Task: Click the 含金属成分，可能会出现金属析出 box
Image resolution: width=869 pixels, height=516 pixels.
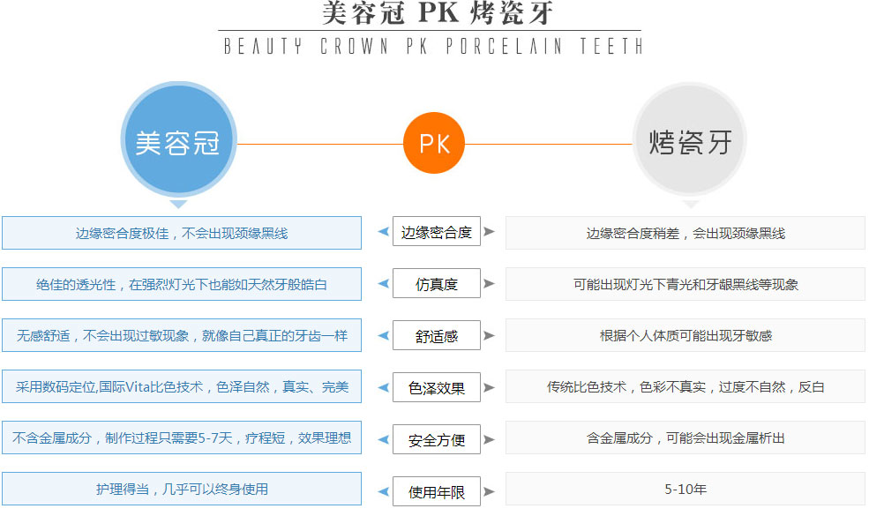Action: tap(685, 437)
